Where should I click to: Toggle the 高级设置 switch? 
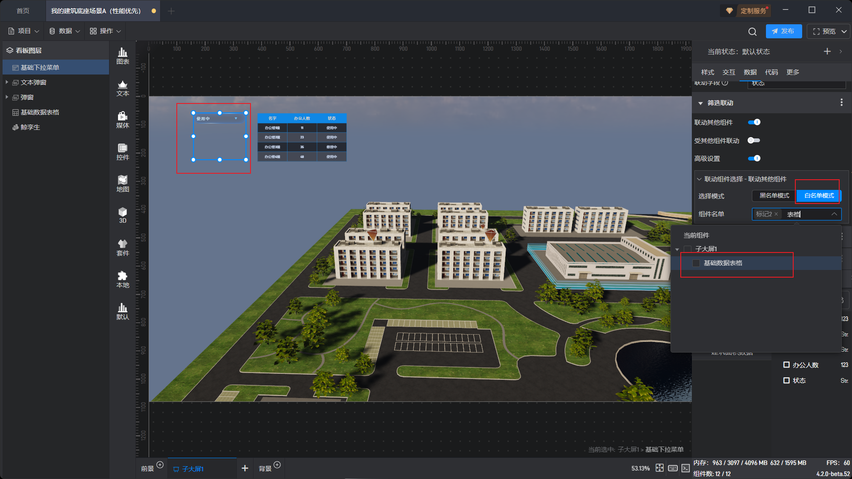(x=754, y=158)
